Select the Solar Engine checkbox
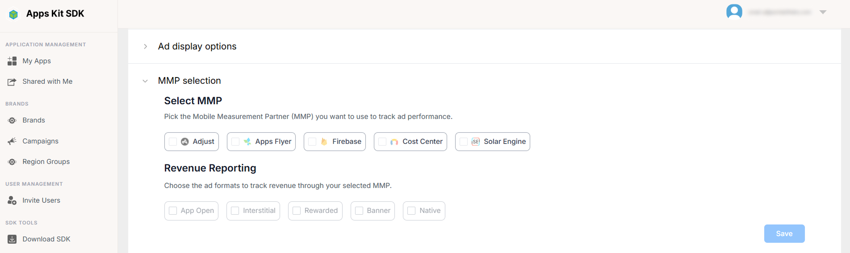This screenshot has height=253, width=850. 464,142
